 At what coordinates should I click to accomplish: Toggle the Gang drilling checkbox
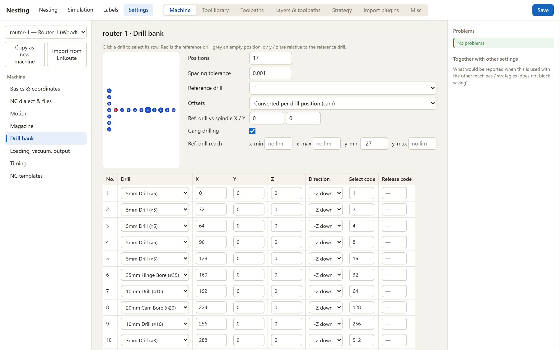(x=252, y=131)
